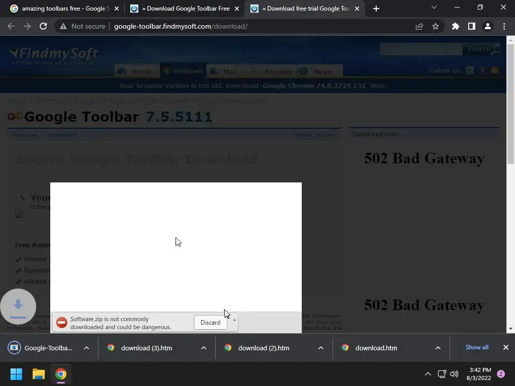Click the share page icon in address bar

419,26
